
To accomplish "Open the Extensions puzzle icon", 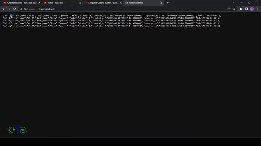I will coord(241,9).
